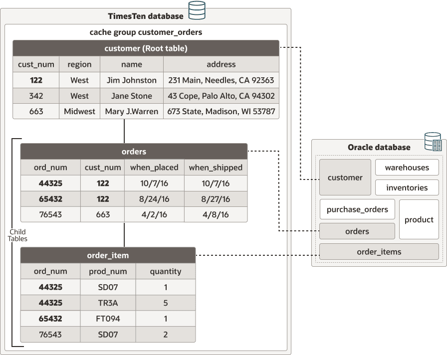Click the quantity column header

pyautogui.click(x=166, y=271)
